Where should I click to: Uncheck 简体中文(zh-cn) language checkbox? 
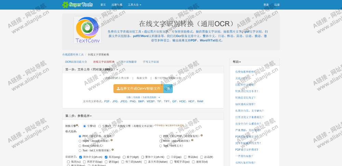(x=81, y=157)
